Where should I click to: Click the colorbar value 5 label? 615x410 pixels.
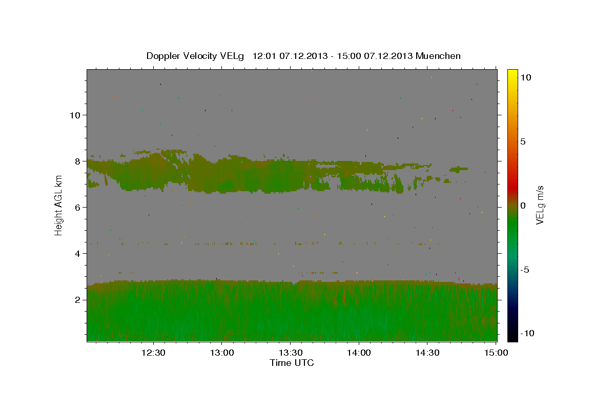point(523,141)
